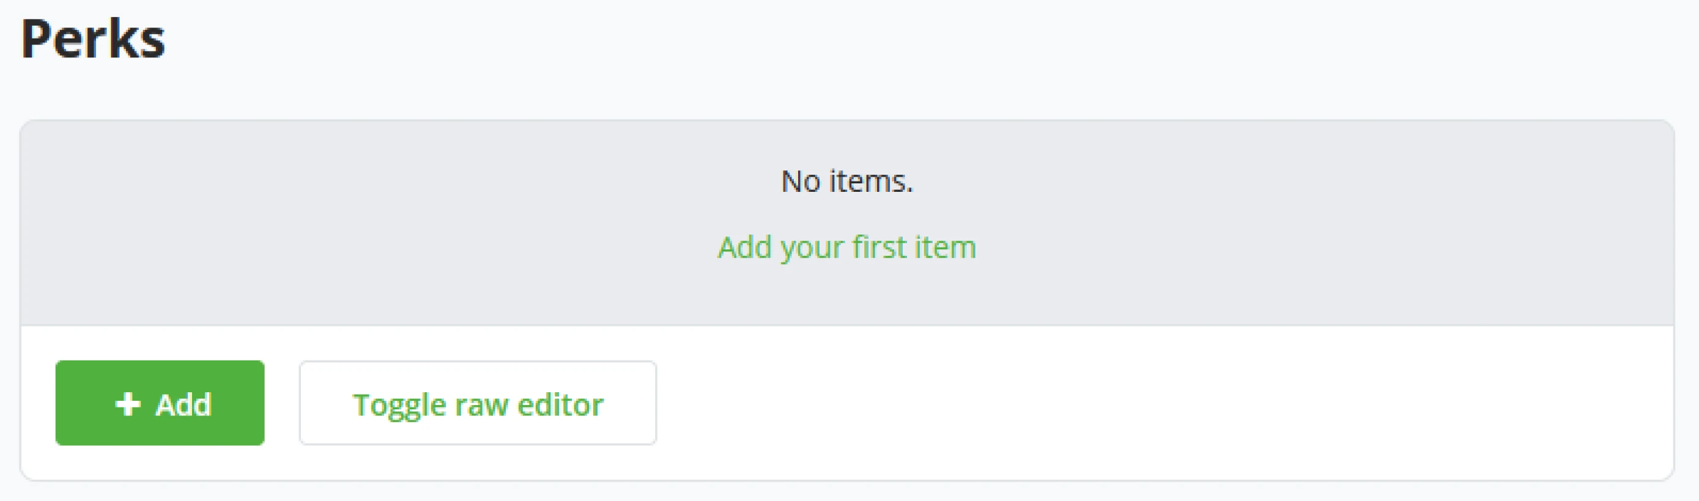
Task: Open the Add your first item link
Action: (846, 248)
